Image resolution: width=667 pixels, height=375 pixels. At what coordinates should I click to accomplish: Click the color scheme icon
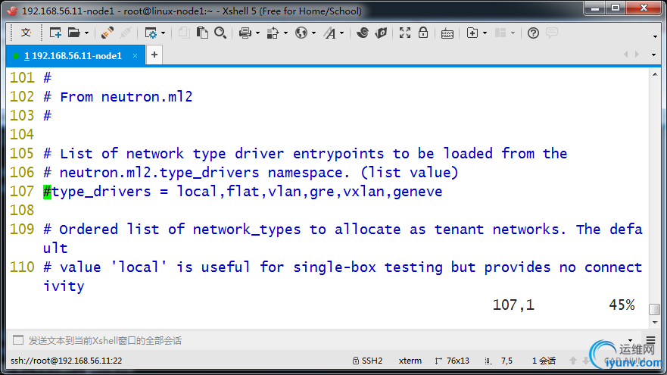coord(273,33)
